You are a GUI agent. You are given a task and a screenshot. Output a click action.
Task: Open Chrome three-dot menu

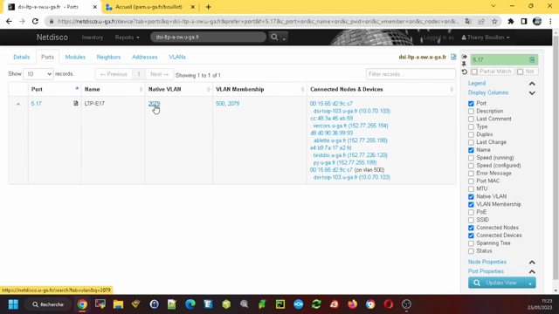point(550,21)
